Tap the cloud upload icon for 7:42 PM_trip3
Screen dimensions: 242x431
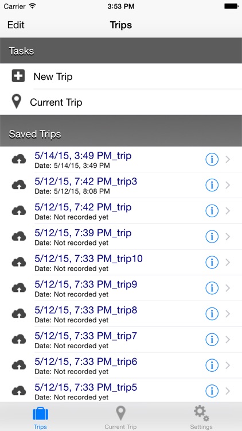[19, 185]
